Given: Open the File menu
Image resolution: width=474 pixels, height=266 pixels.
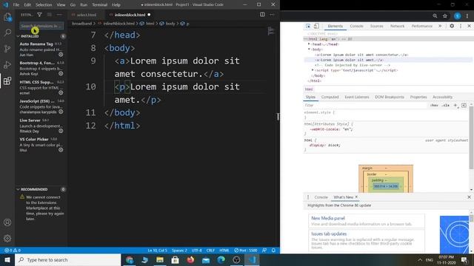Looking at the screenshot, I should (x=16, y=5).
